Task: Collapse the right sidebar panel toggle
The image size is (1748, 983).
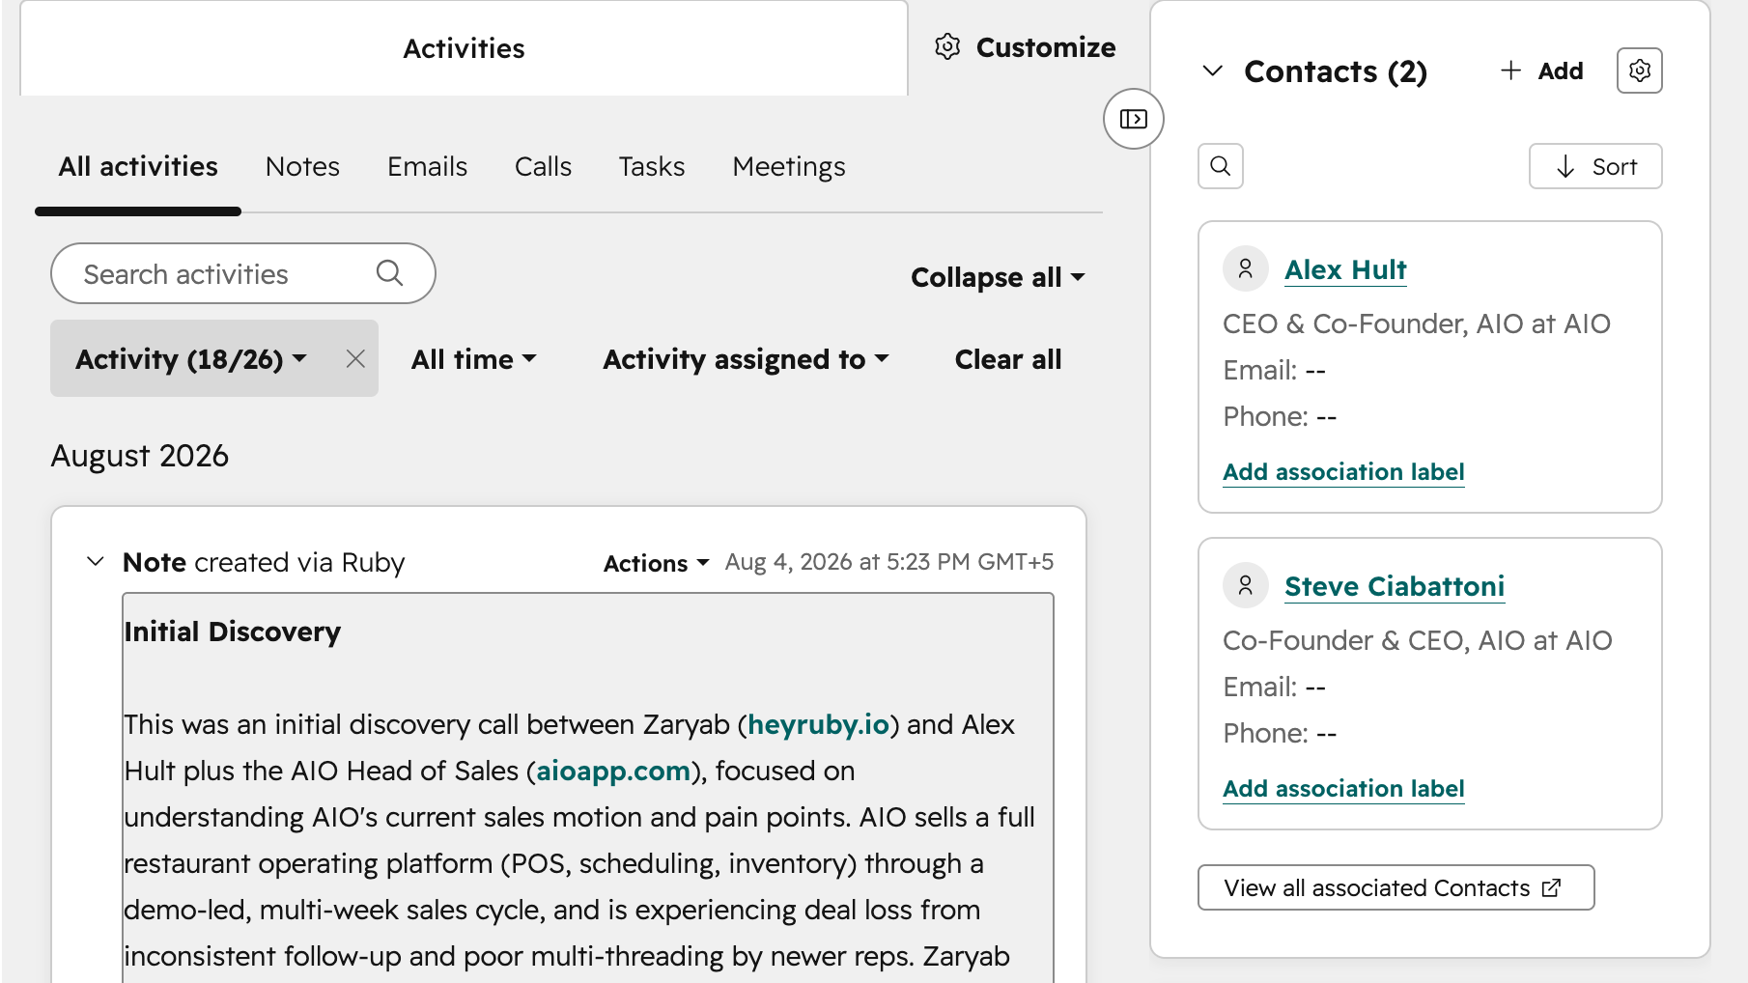Action: (1133, 119)
